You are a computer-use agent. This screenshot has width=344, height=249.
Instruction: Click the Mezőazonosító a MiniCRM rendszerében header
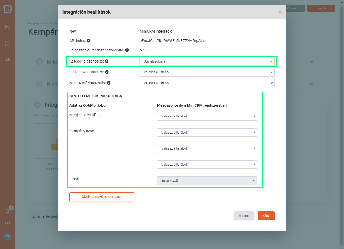192,105
